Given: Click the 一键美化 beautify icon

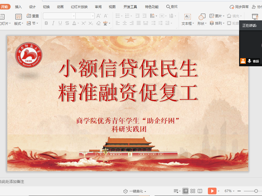Looking at the screenshot, I should click(x=126, y=191).
